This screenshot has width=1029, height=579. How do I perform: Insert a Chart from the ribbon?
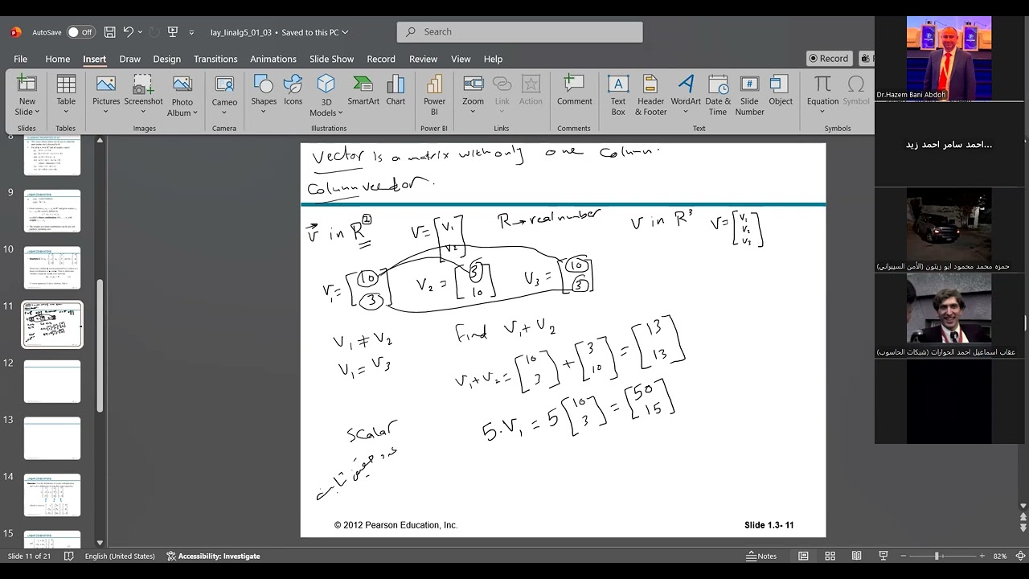pos(396,91)
